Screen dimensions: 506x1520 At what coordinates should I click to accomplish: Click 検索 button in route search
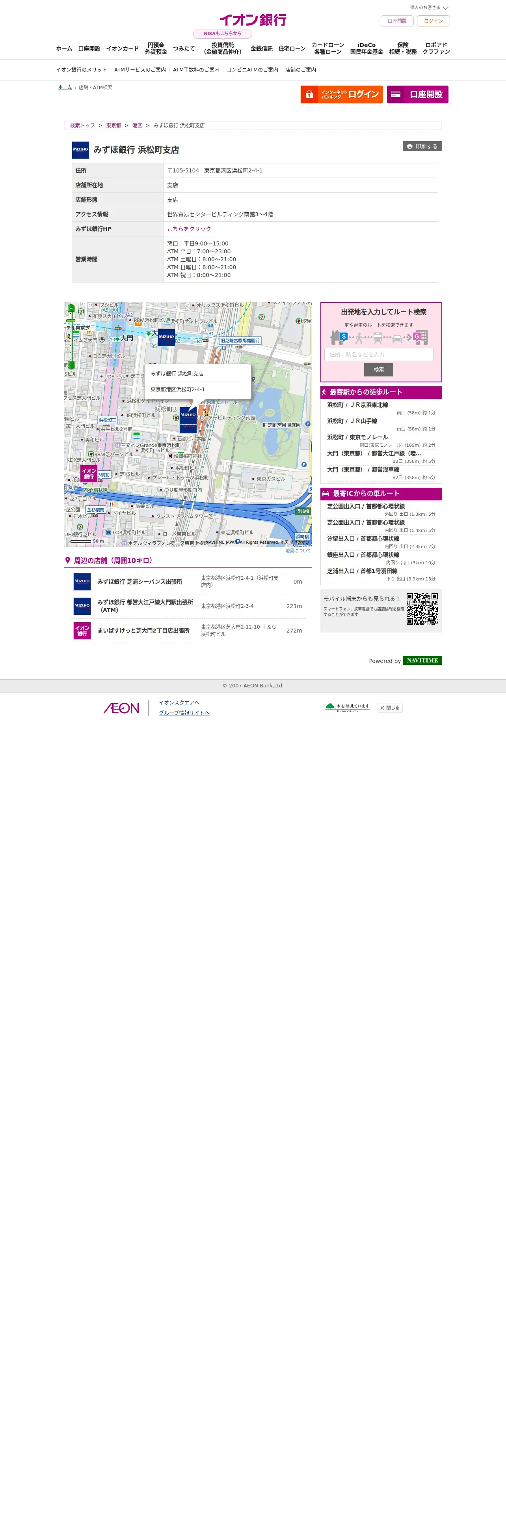pos(379,369)
